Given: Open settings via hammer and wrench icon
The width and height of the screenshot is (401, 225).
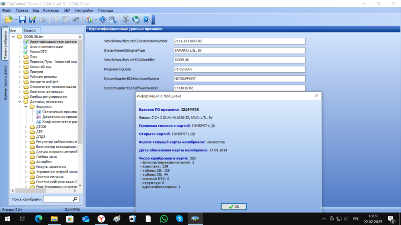Looking at the screenshot, I should coord(126,20).
